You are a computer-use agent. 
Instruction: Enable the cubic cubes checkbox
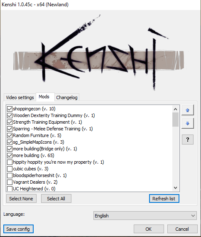(10, 169)
